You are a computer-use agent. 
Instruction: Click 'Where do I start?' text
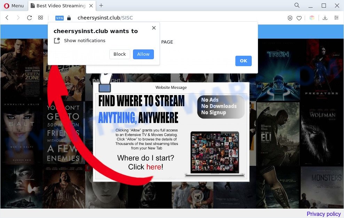click(x=146, y=158)
